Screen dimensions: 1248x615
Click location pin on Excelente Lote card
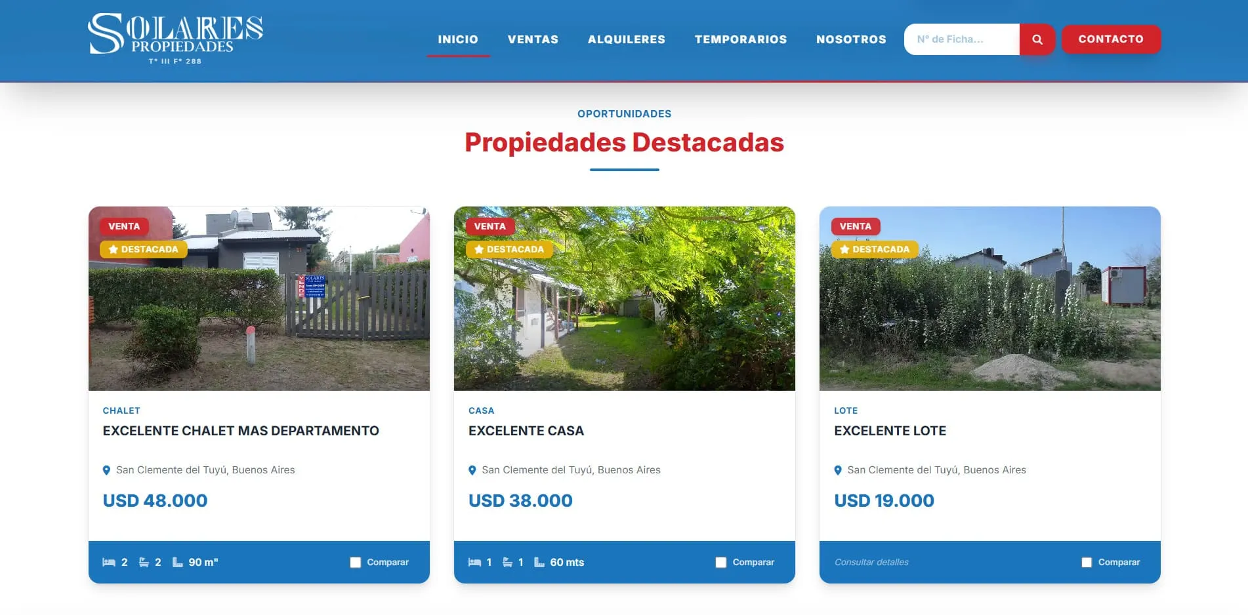[x=838, y=470]
